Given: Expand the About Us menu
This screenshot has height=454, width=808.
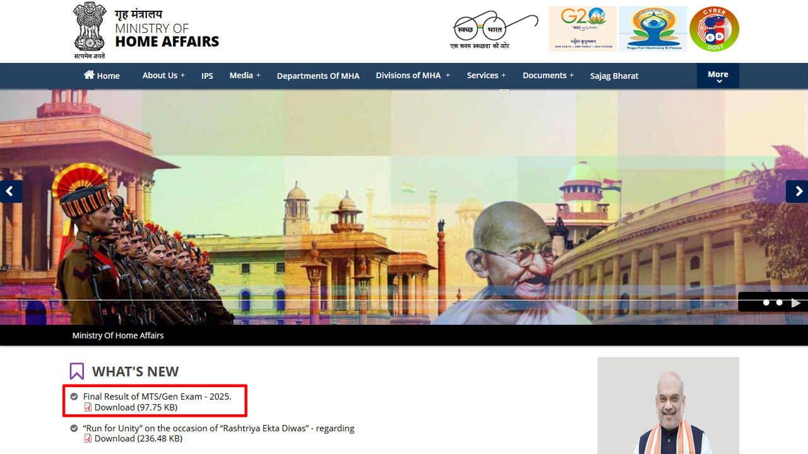Looking at the screenshot, I should [163, 75].
